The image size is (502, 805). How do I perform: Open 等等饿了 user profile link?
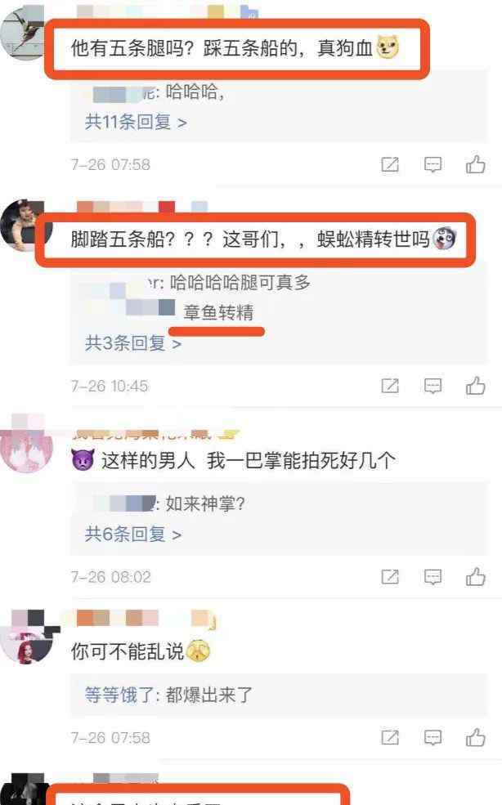[x=119, y=695]
